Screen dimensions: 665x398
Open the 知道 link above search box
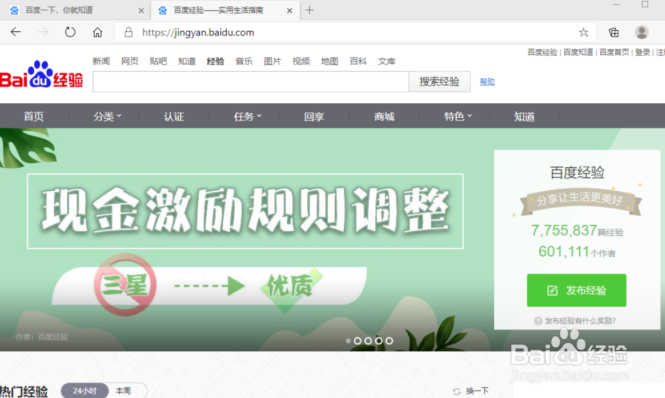pos(187,62)
